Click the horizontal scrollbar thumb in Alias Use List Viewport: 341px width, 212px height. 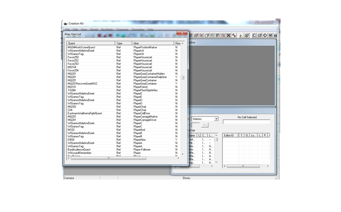tap(109, 158)
